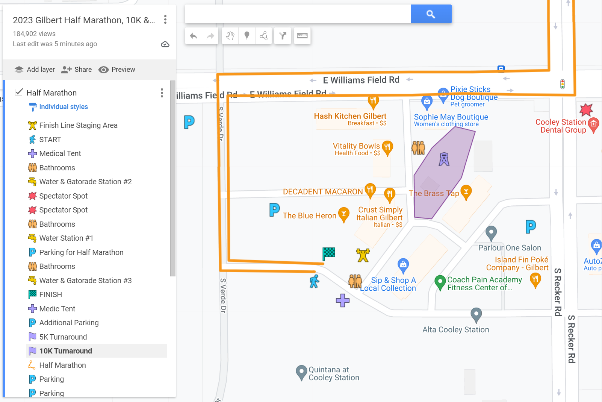Click the Add layer button

click(x=35, y=70)
